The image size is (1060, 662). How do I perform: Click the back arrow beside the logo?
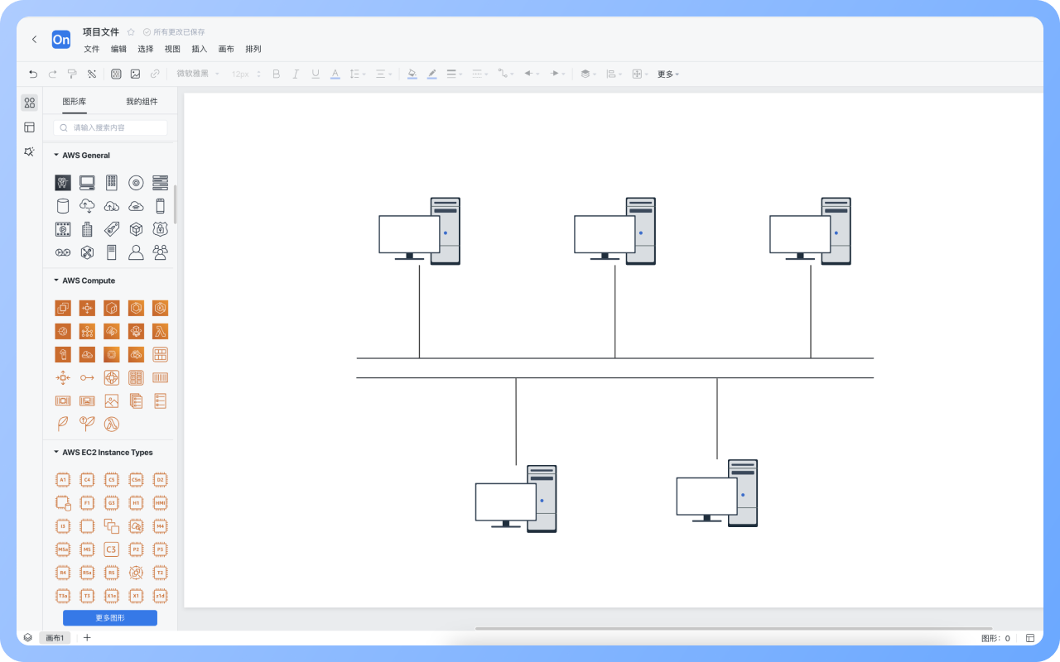34,39
